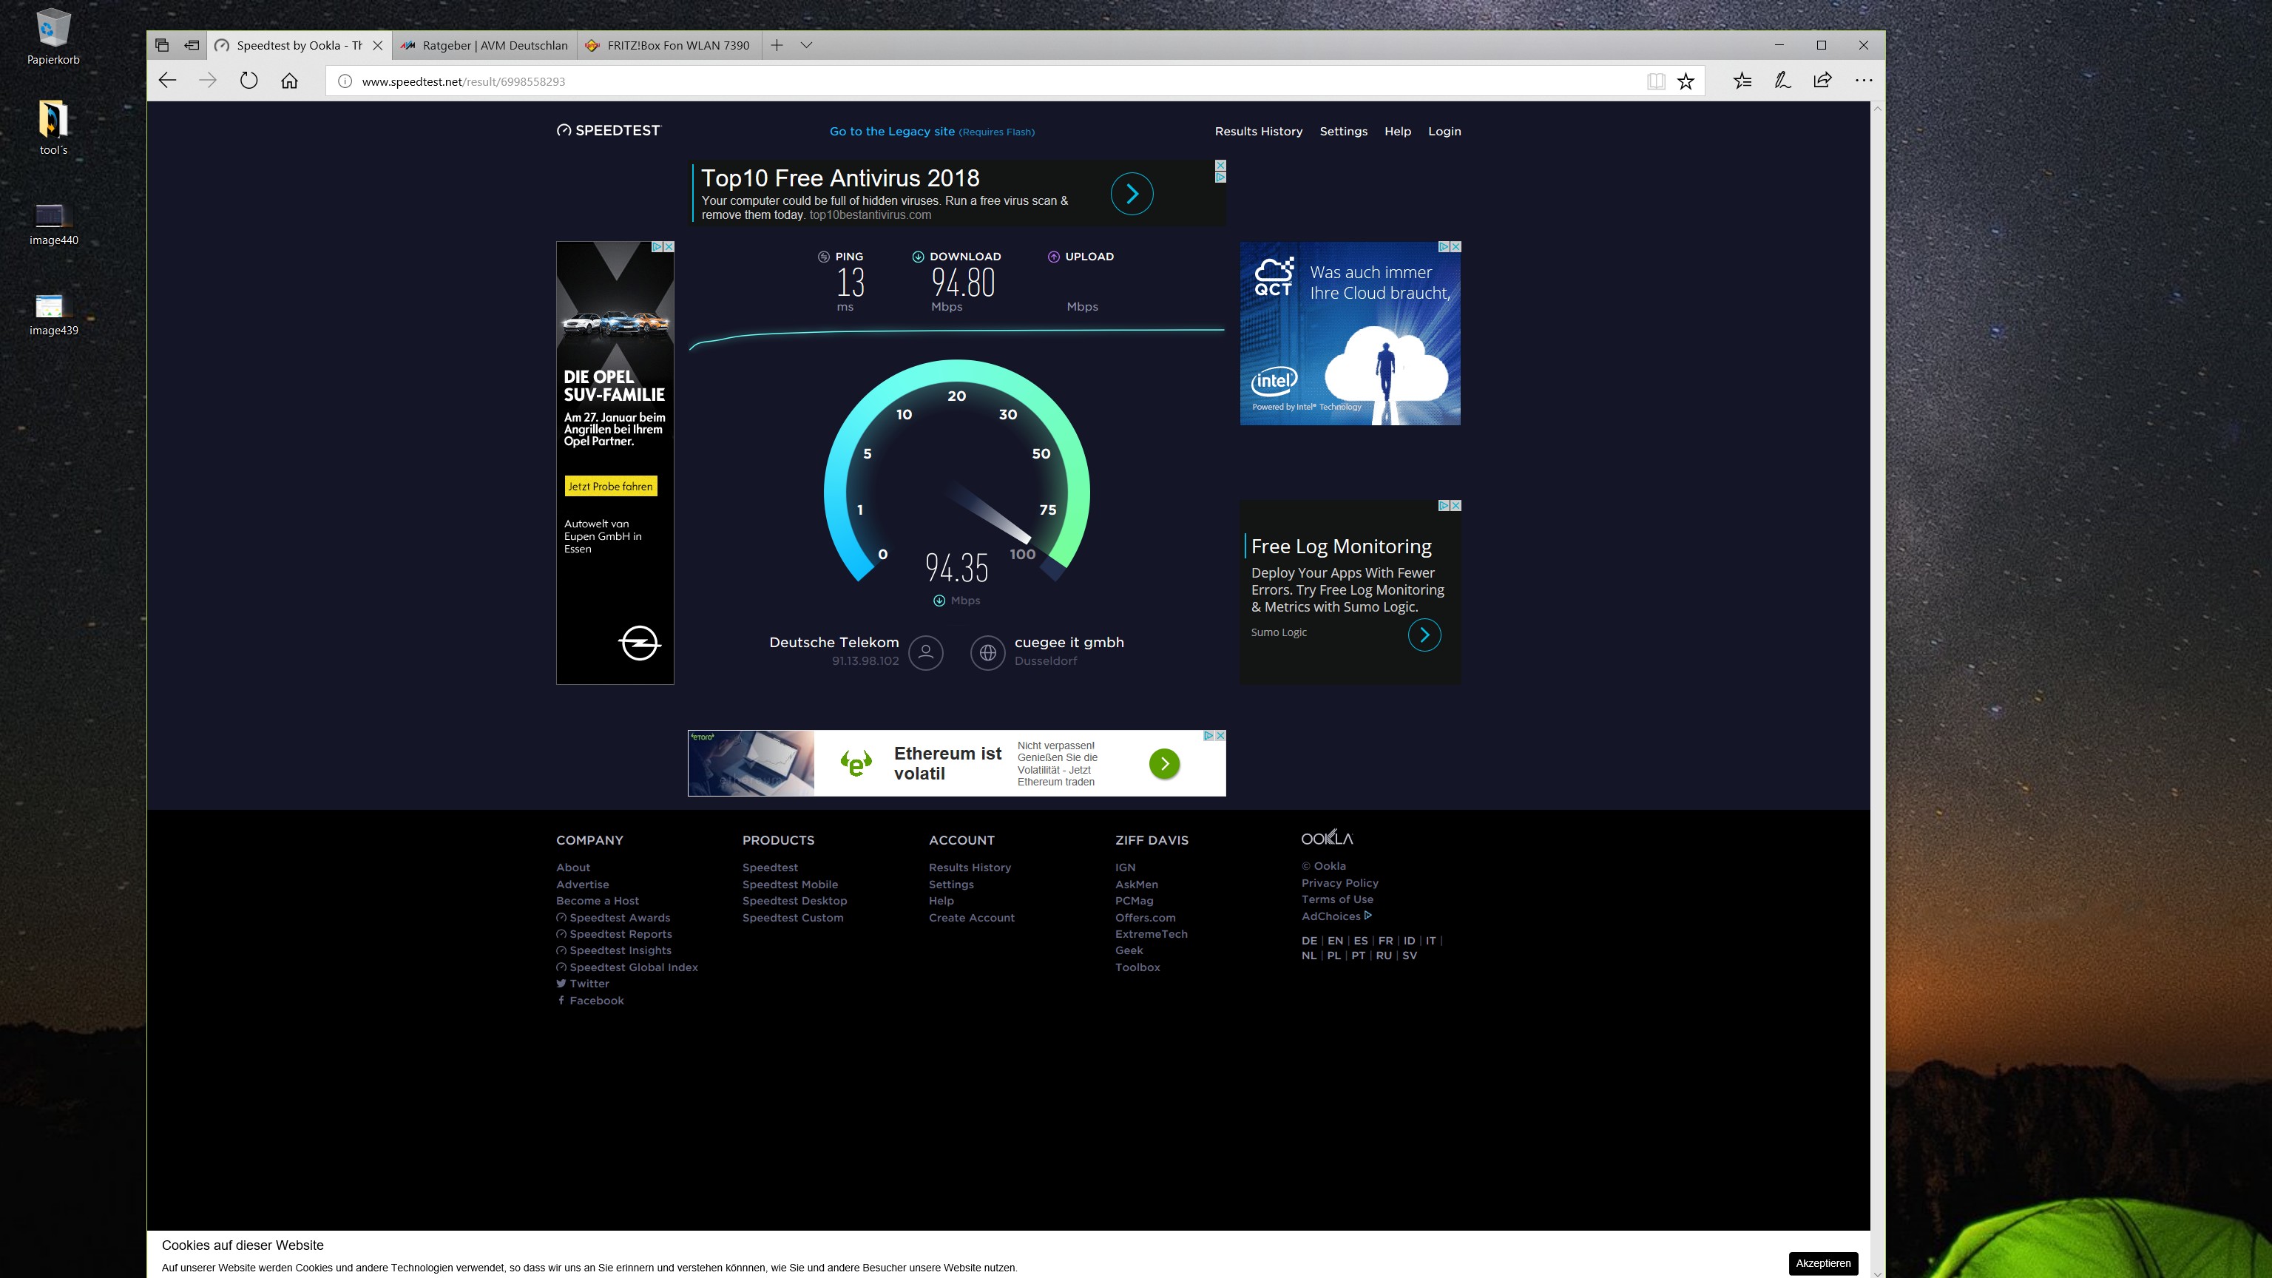This screenshot has width=2272, height=1278.
Task: Switch to Ratgeber AVM Deutschland tab
Action: 484,45
